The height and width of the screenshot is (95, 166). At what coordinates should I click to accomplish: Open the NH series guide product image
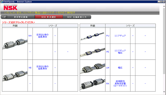point(15,44)
